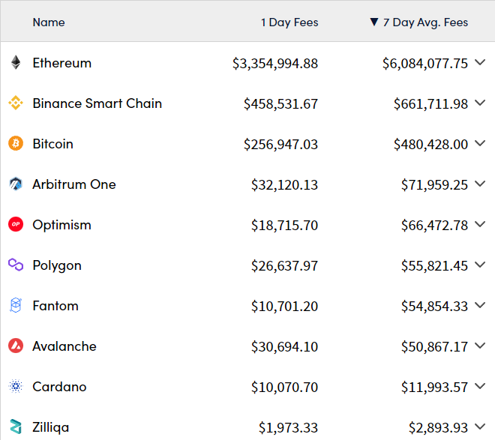Sort by 7 Day Avg. Fees column
The image size is (495, 440).
tap(419, 22)
